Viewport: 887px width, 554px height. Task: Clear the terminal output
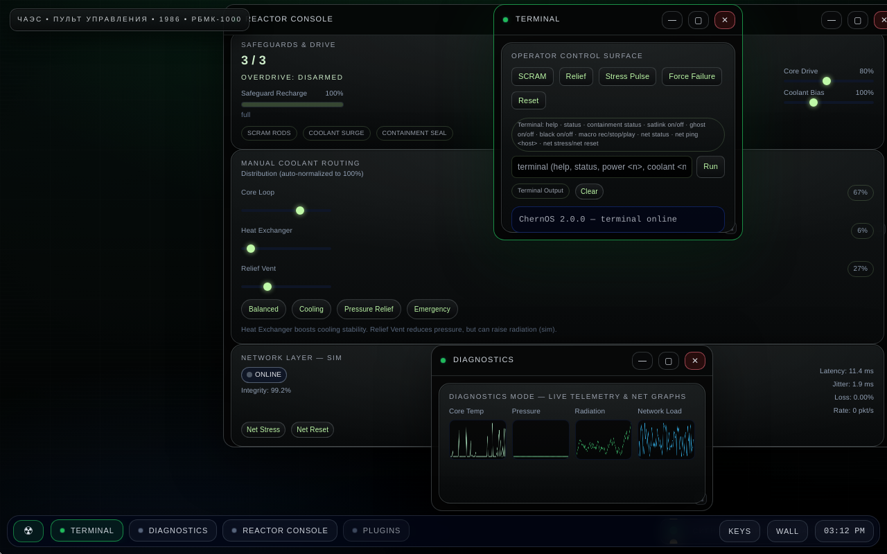pyautogui.click(x=589, y=191)
